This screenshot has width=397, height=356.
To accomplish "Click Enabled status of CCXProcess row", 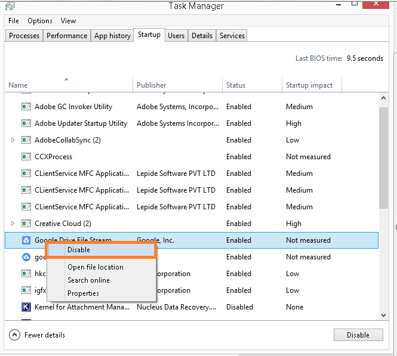I will [239, 156].
